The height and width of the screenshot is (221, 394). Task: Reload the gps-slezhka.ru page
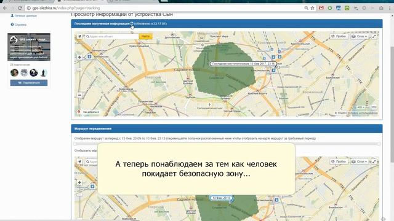point(20,8)
